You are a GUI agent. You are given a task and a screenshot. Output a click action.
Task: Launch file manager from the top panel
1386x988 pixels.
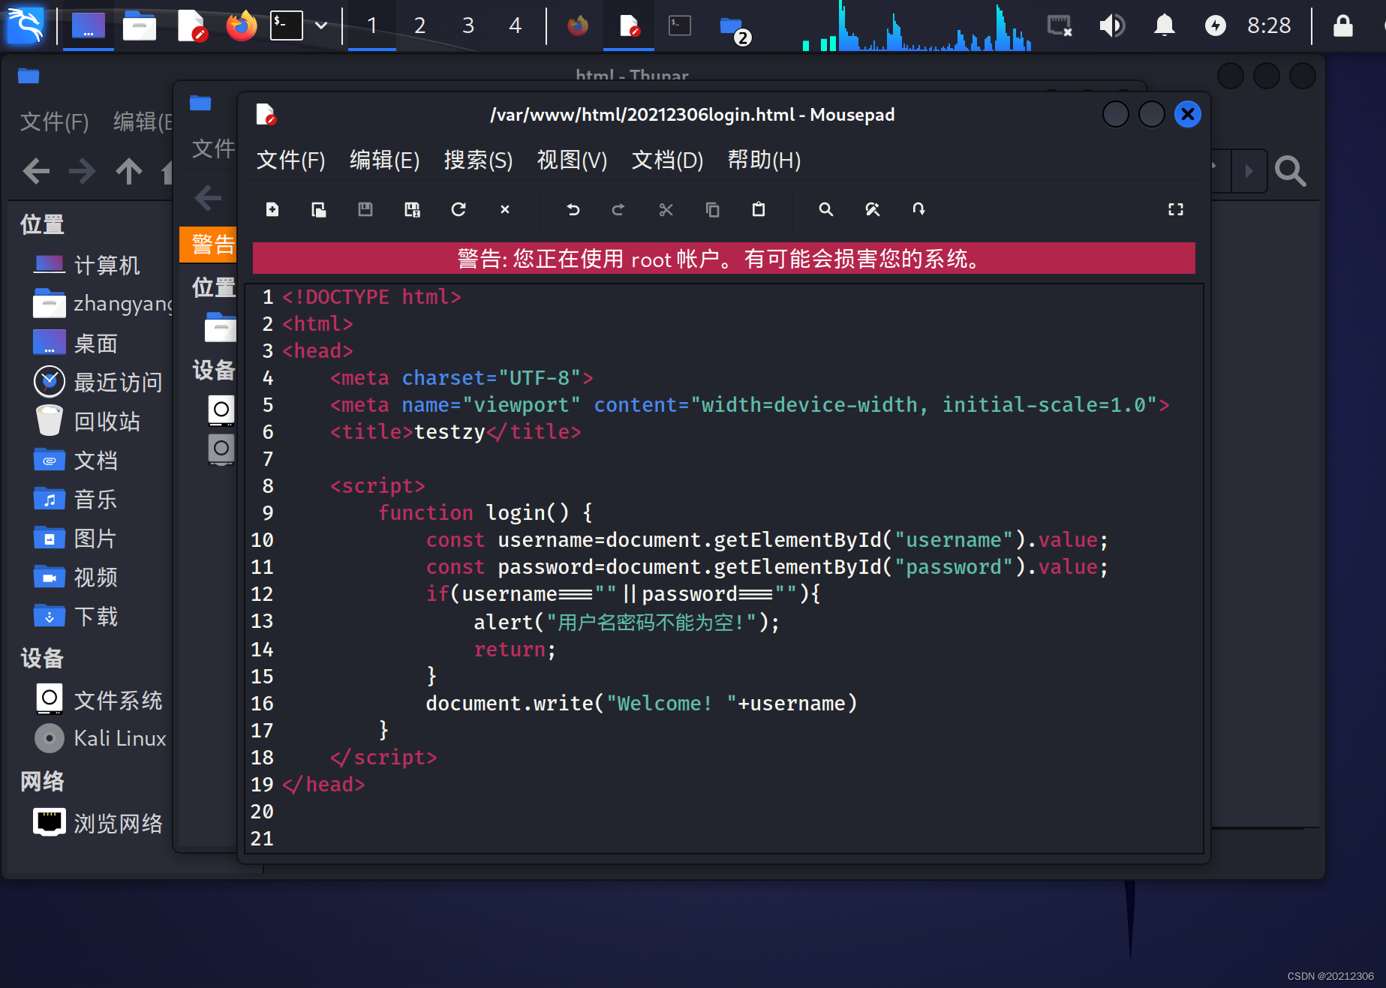tap(140, 26)
